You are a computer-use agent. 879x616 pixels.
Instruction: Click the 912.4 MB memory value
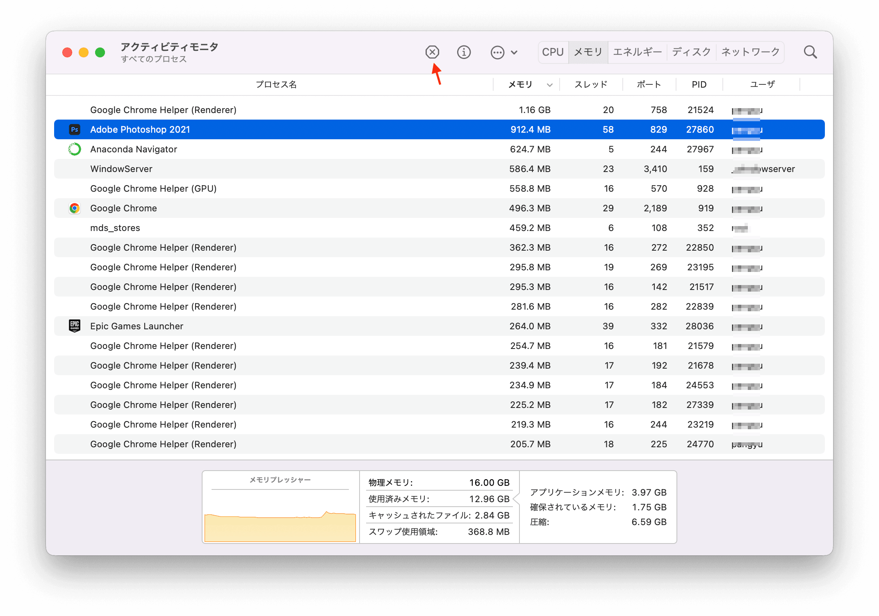pos(530,129)
